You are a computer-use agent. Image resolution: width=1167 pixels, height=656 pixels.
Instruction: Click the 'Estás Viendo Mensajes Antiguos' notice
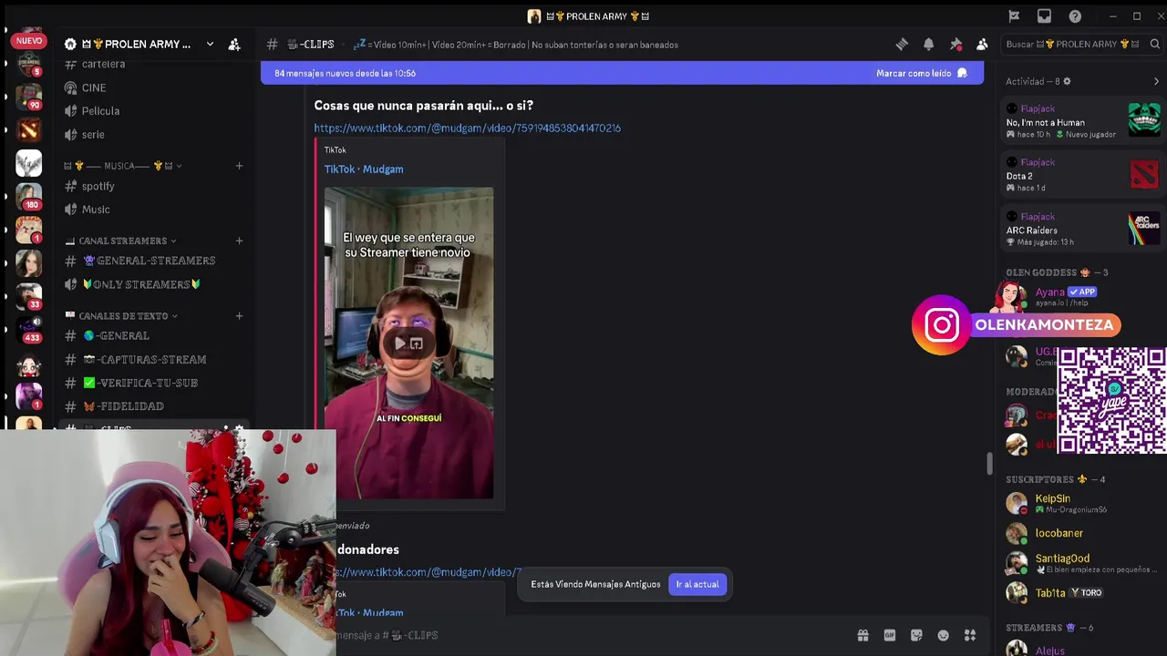(x=595, y=584)
